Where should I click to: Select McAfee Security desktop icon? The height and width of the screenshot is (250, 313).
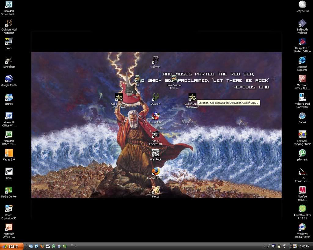pyautogui.click(x=302, y=194)
